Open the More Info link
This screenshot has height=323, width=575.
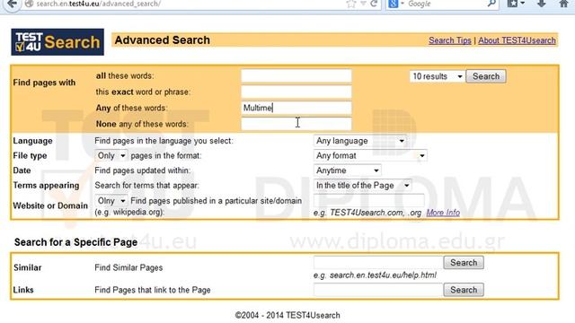(x=443, y=213)
